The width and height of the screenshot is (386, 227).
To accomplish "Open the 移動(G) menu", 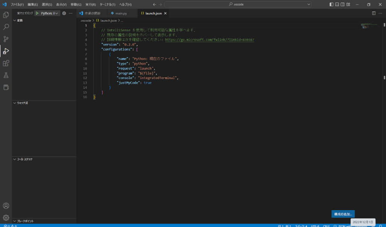I will [76, 5].
